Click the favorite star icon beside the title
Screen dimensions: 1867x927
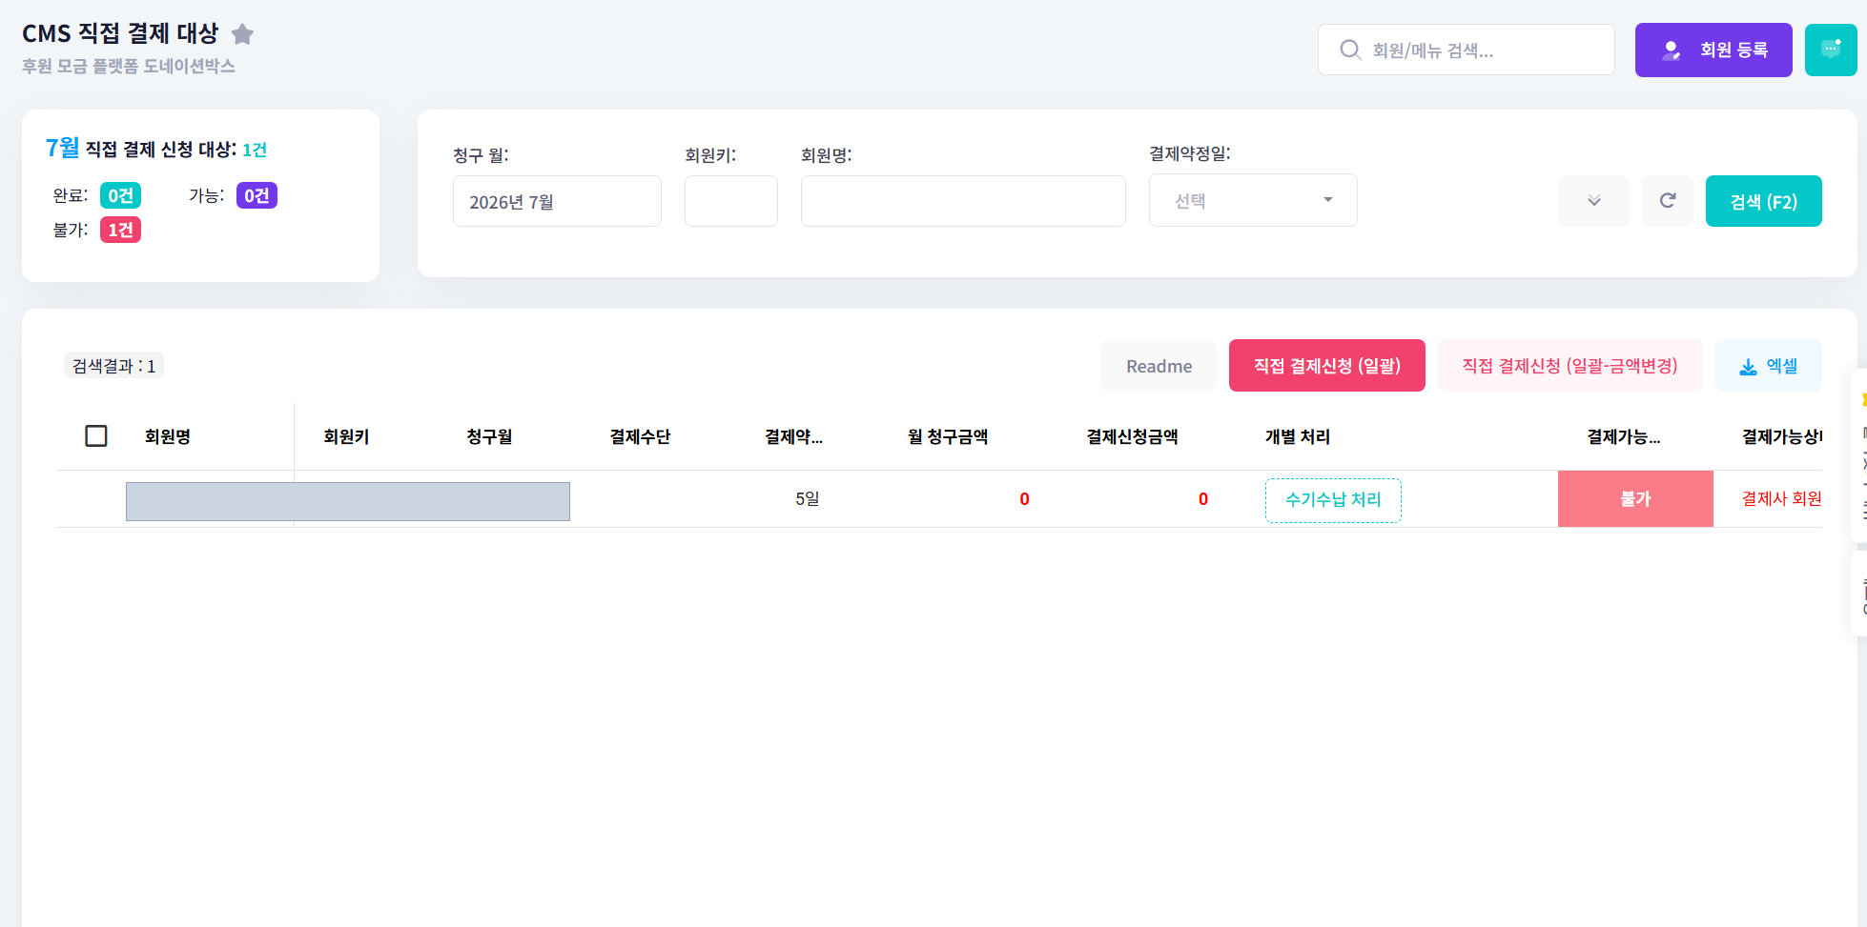[x=243, y=34]
